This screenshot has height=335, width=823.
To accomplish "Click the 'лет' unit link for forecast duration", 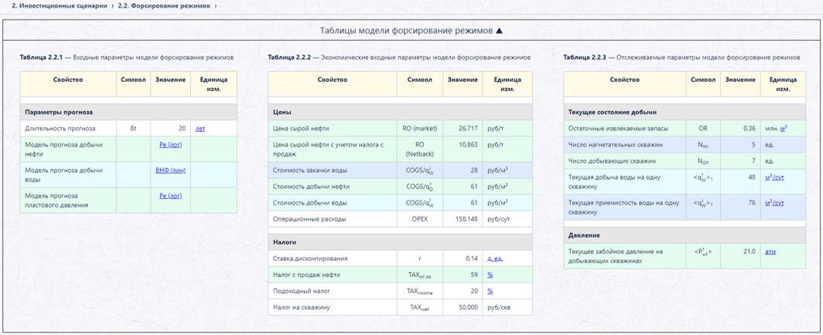I will tap(200, 128).
